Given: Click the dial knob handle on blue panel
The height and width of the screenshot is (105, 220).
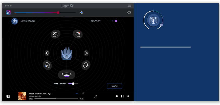Looking at the screenshot, I should coord(161,25).
